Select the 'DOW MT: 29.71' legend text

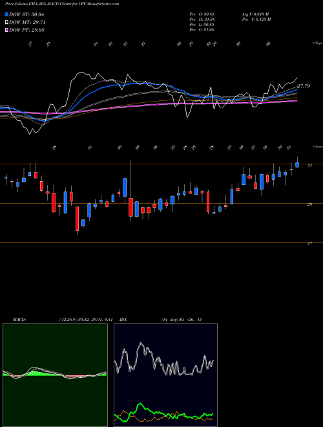click(x=27, y=23)
